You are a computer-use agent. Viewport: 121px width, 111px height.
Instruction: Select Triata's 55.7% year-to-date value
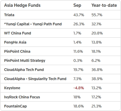(97, 15)
